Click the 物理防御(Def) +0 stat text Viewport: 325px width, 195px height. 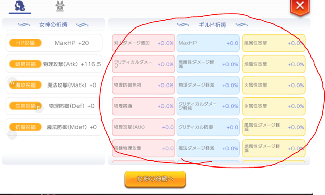point(72,106)
